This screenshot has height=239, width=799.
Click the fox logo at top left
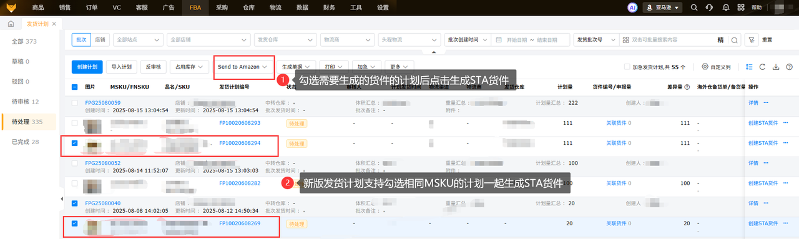click(x=11, y=7)
